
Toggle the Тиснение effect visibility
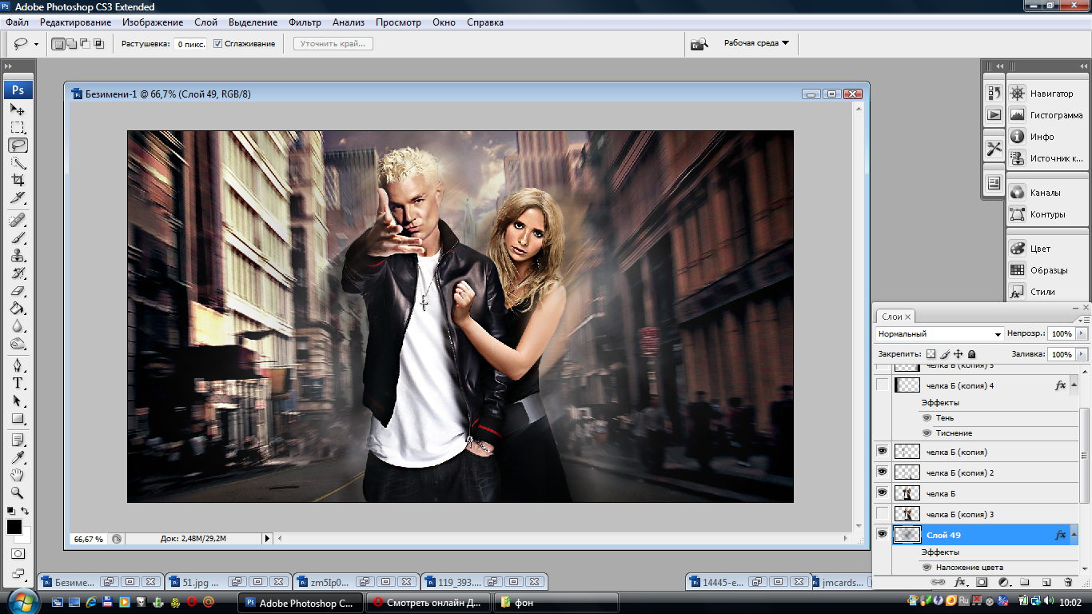927,433
